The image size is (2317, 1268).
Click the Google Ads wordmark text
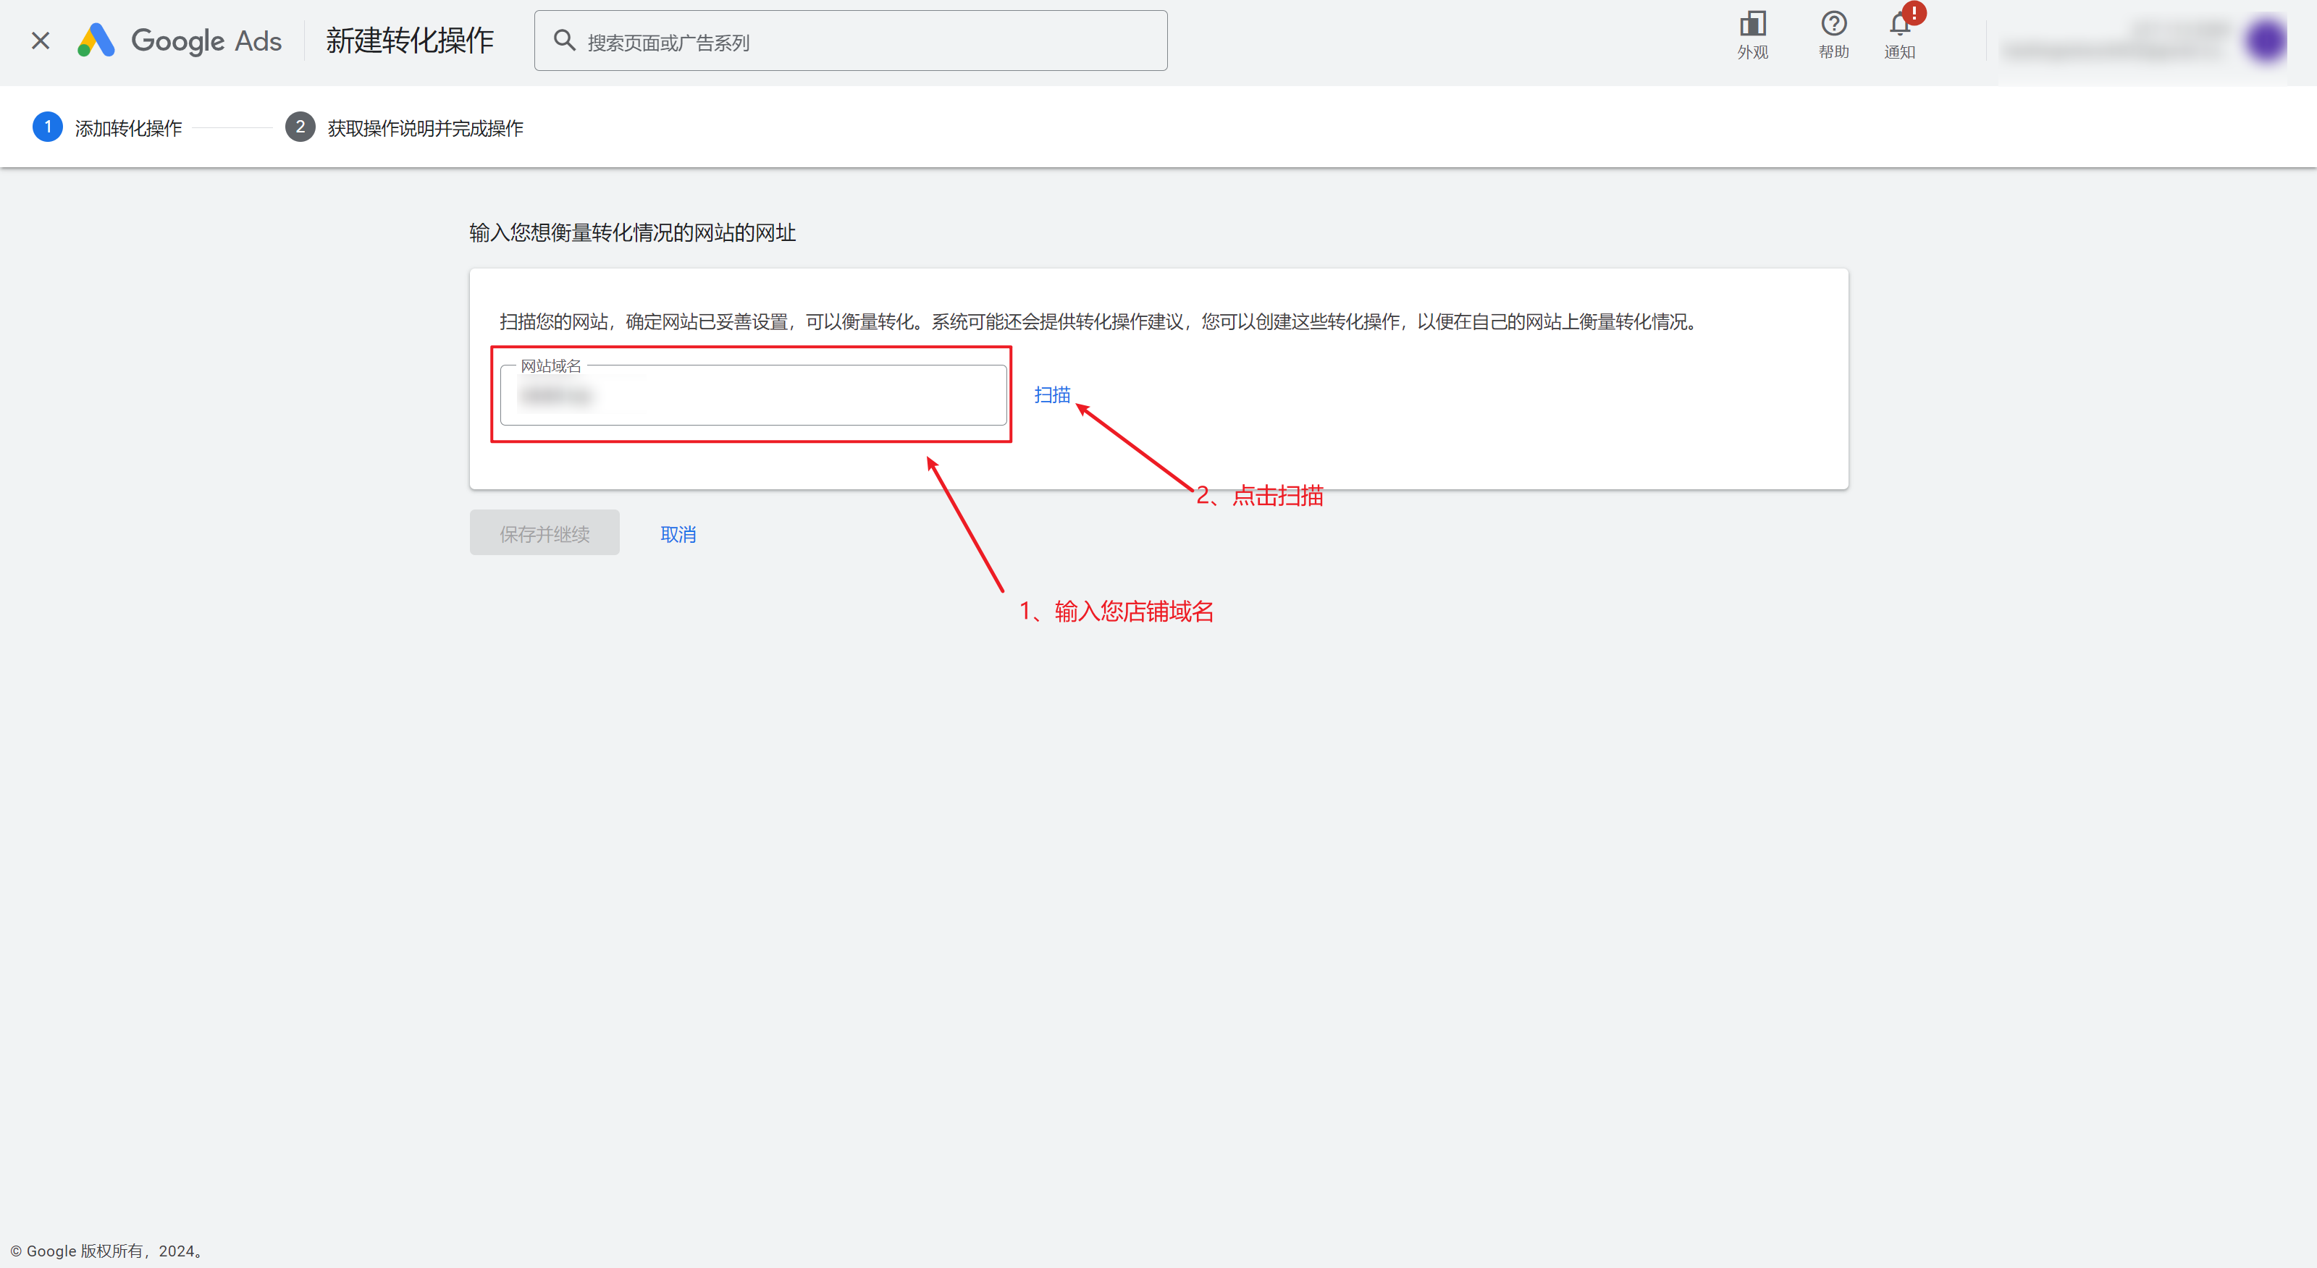coord(206,41)
